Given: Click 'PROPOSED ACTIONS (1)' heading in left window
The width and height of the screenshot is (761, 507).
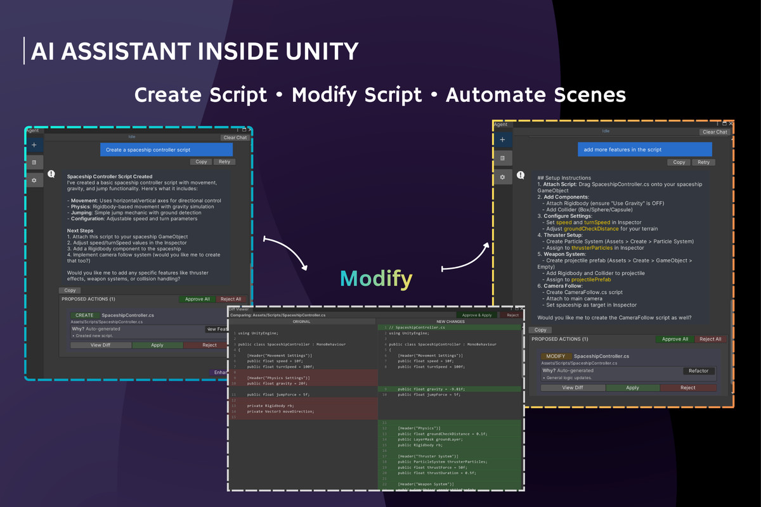Looking at the screenshot, I should tap(88, 299).
